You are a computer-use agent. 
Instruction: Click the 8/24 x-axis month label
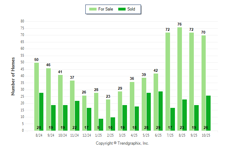(39, 134)
